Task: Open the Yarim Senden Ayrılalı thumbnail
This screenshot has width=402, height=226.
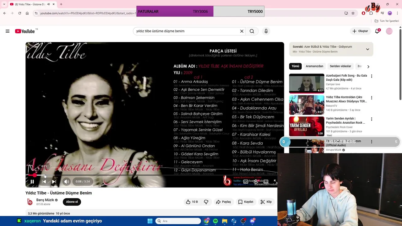Action: coord(307,126)
